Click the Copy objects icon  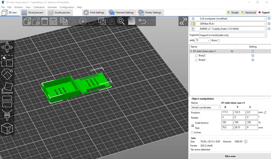(64, 21)
